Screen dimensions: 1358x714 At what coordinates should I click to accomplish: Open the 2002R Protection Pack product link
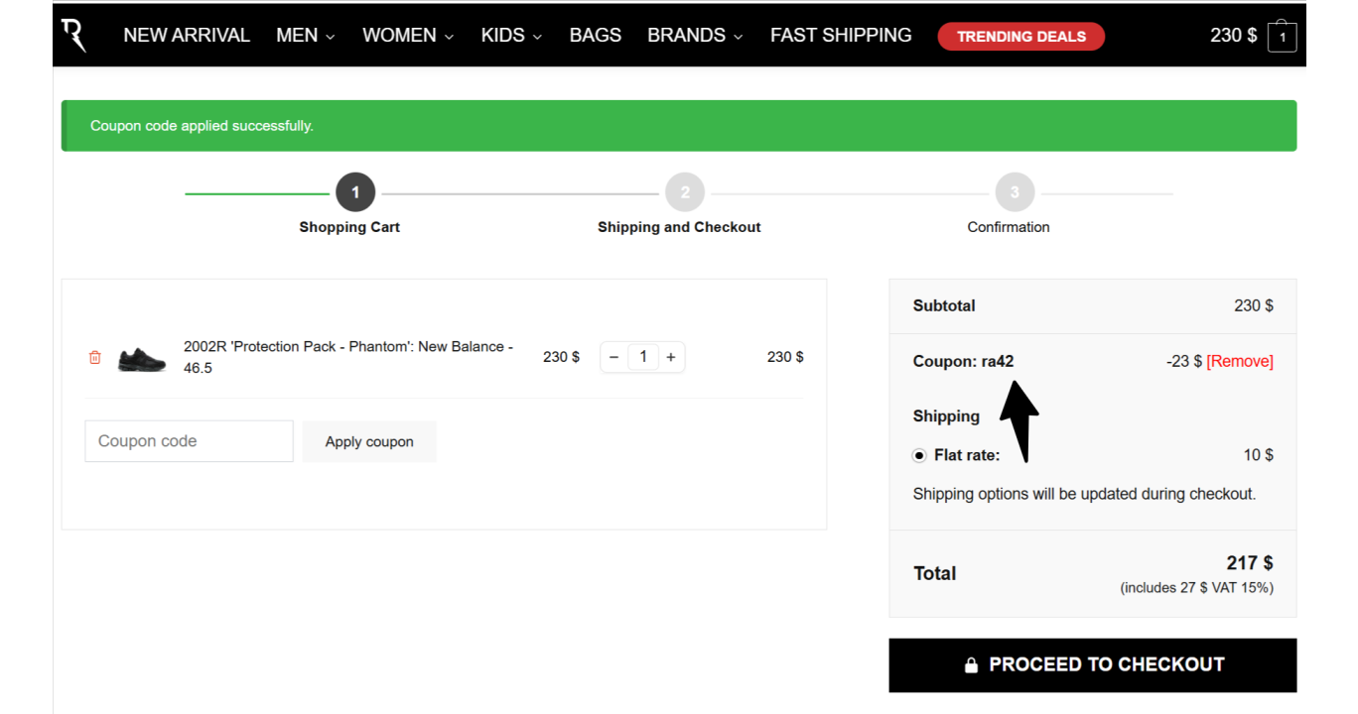pos(348,357)
